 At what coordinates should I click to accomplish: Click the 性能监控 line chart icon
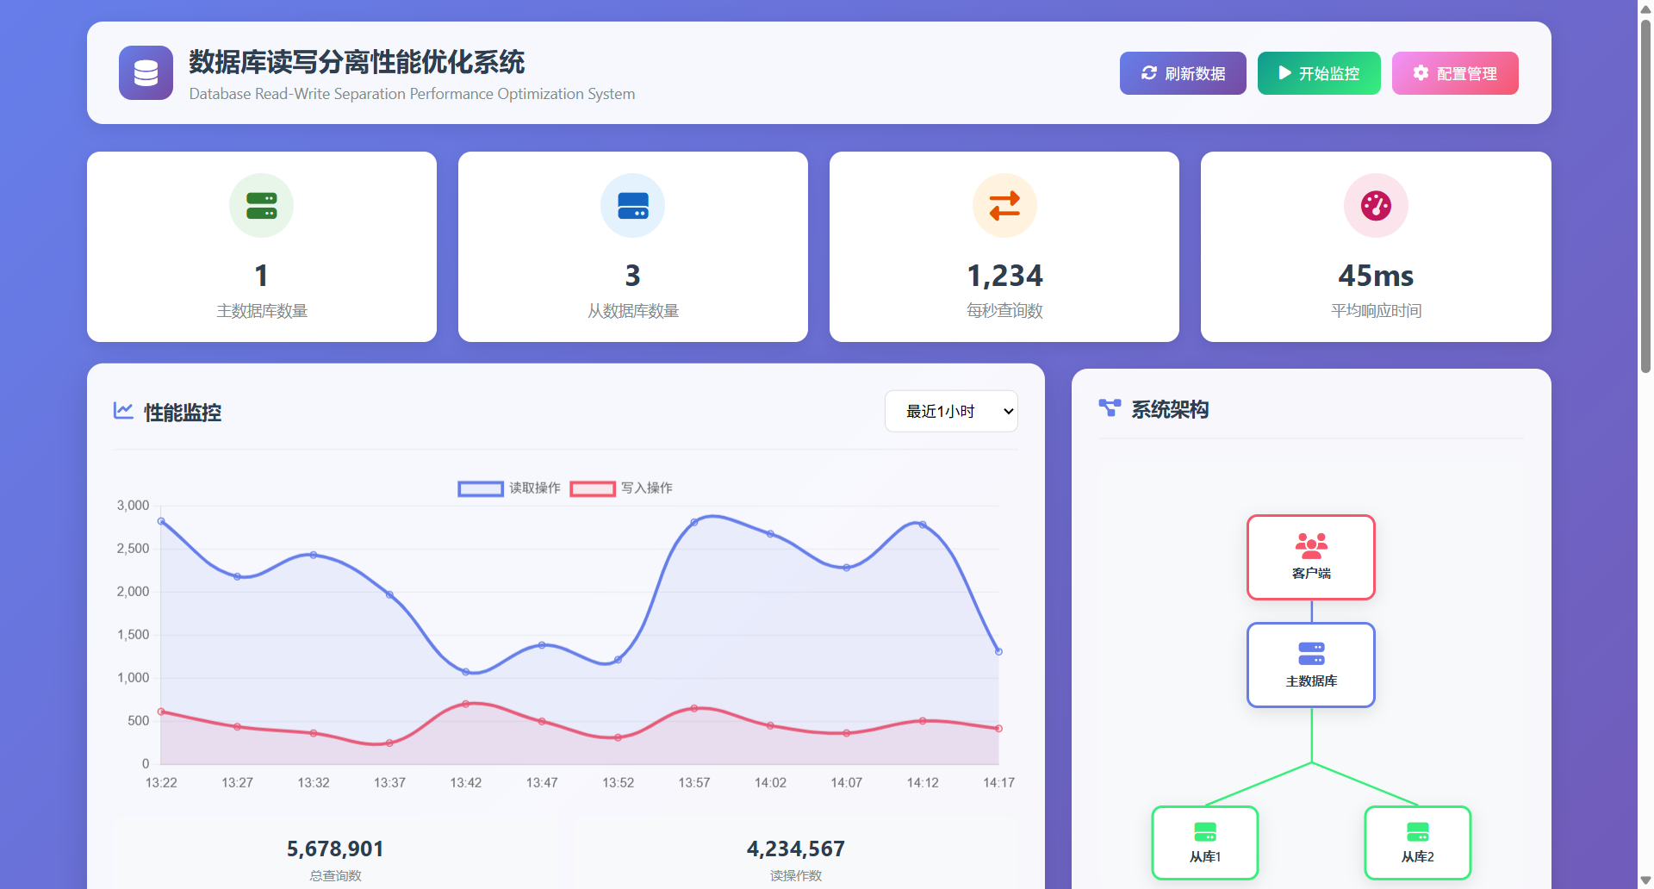[123, 411]
